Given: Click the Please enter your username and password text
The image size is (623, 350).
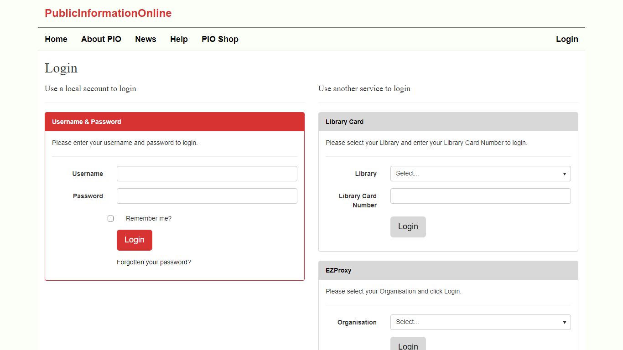Looking at the screenshot, I should tap(125, 143).
